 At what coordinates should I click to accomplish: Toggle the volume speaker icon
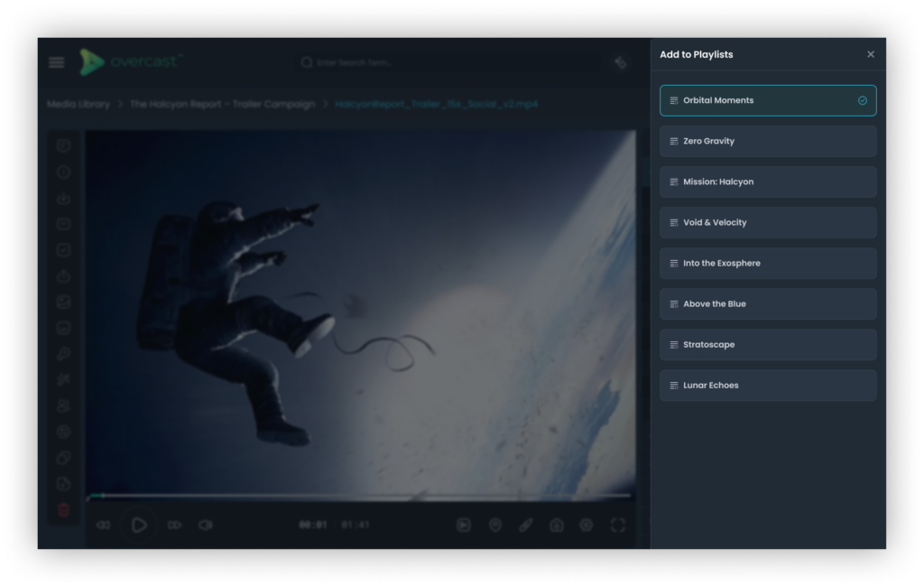tap(206, 525)
